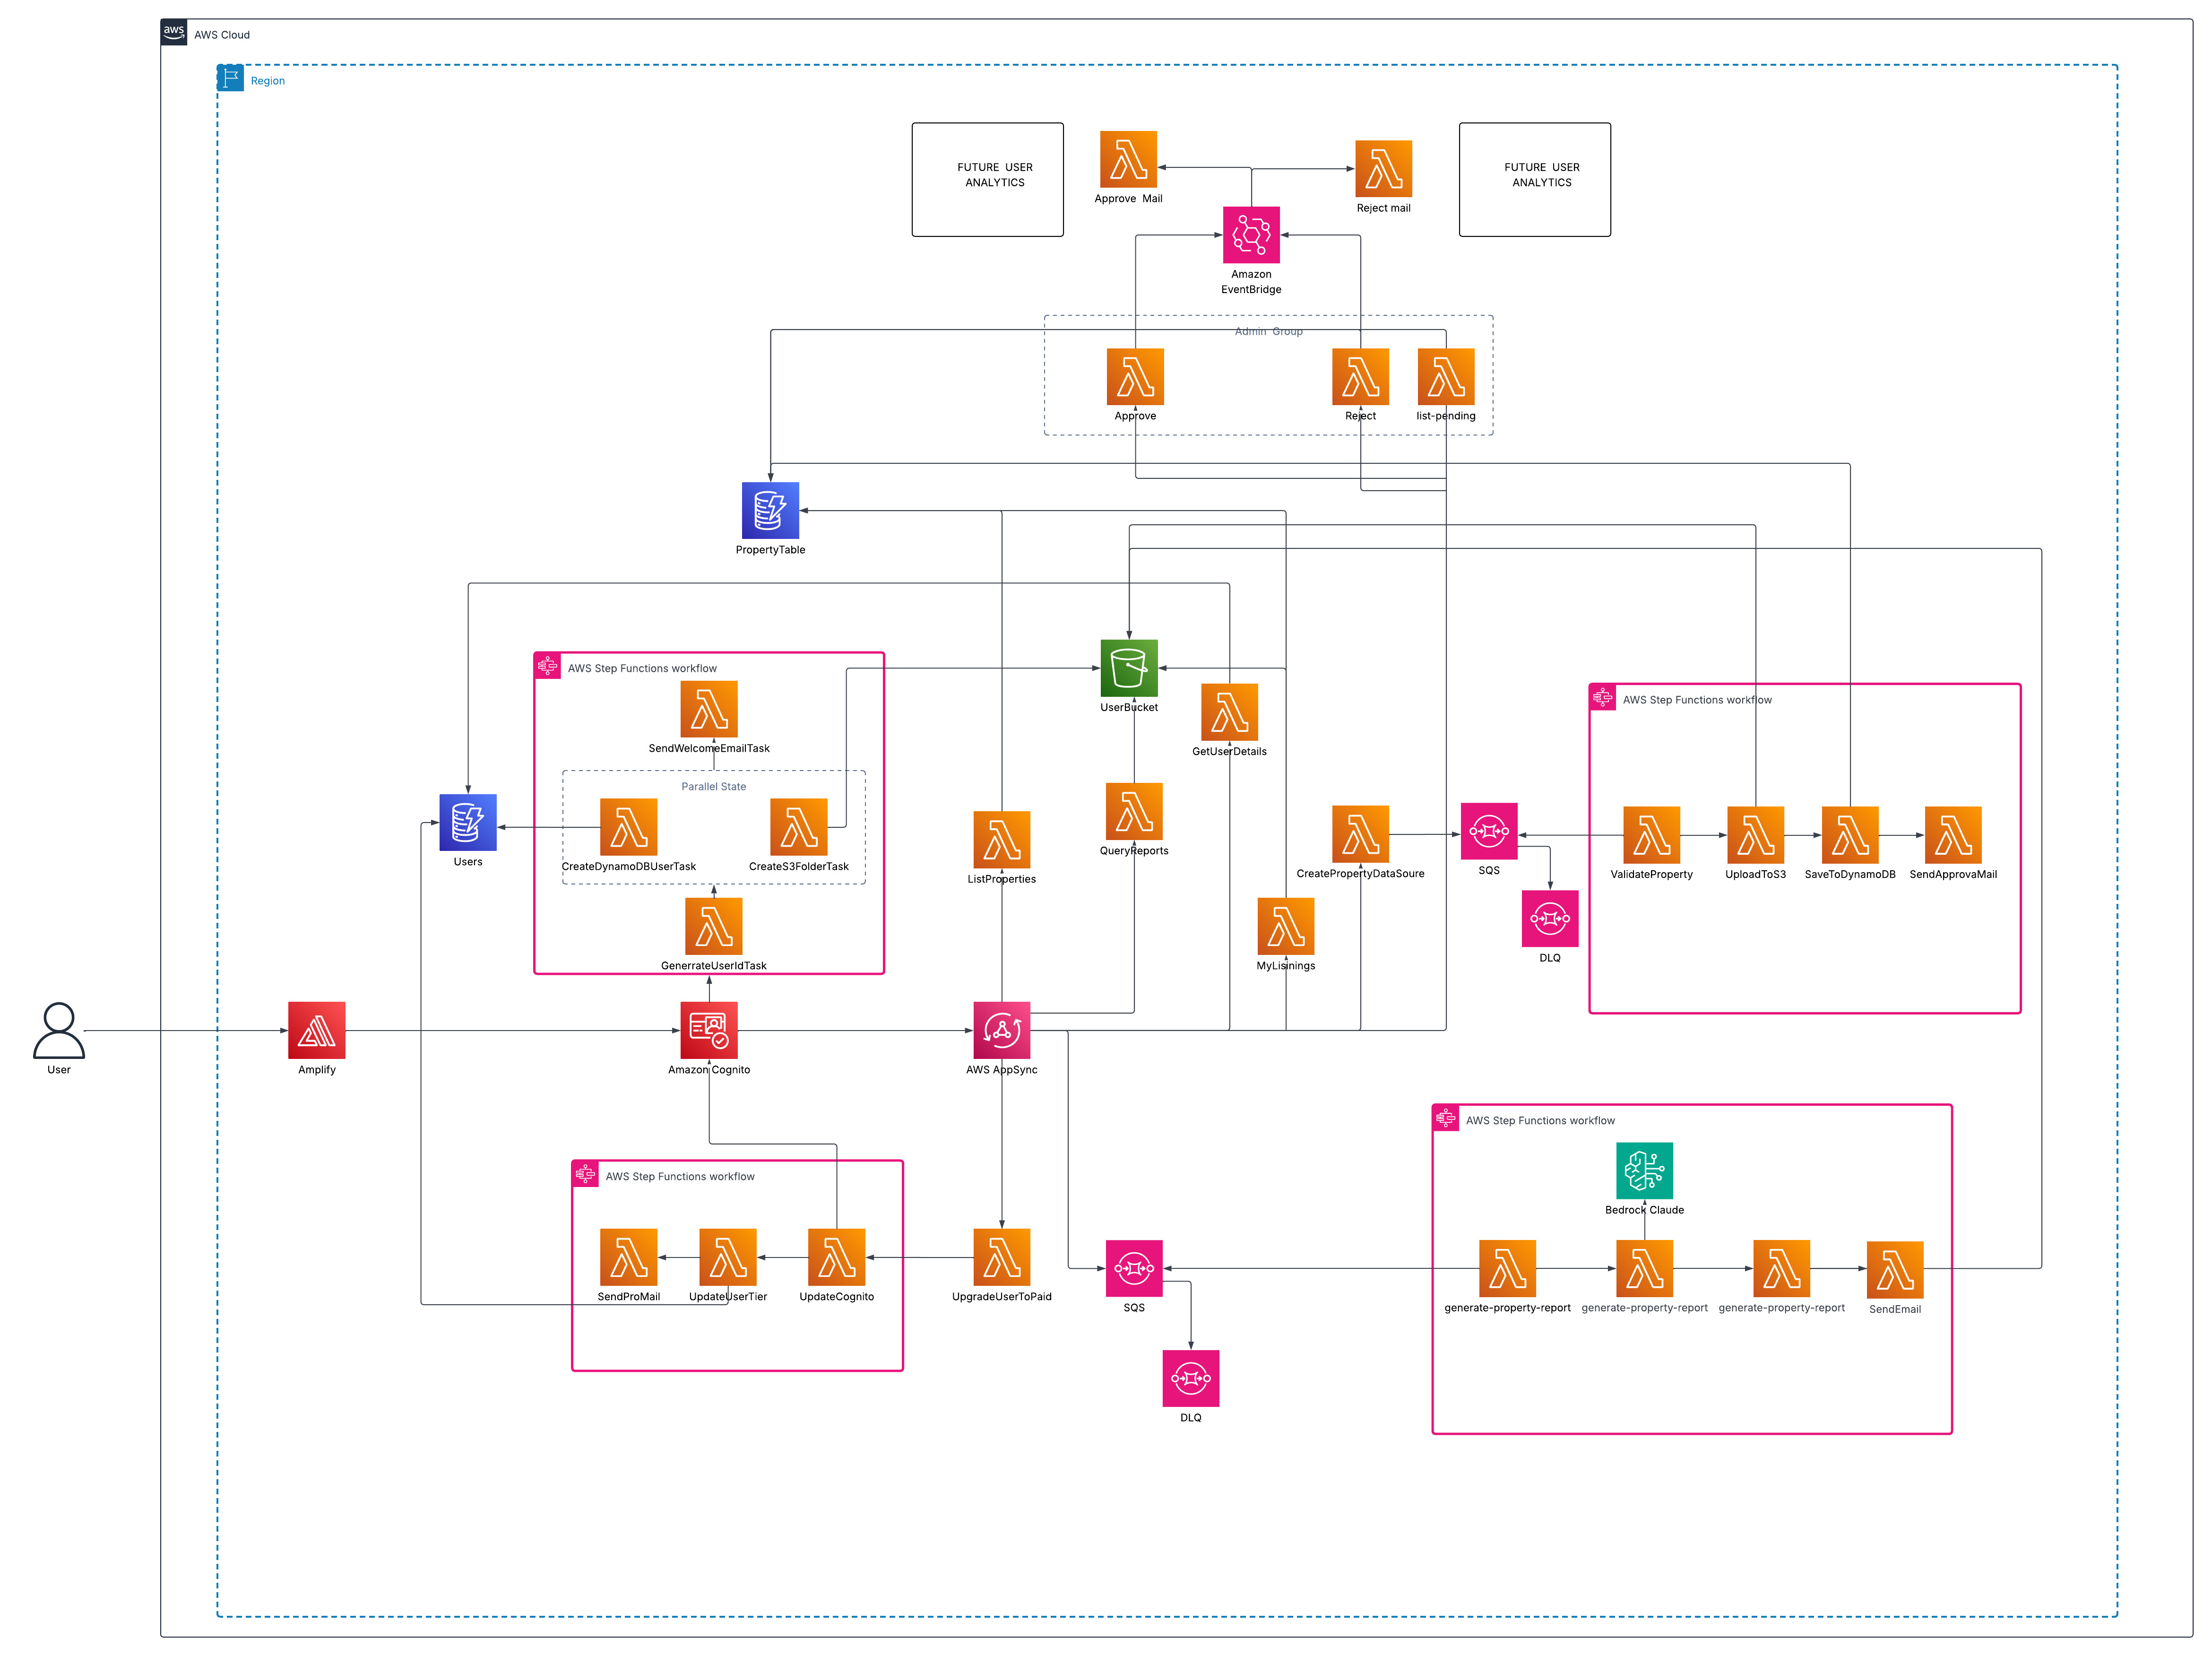Screen dimensions: 2212x1656
Task: Select the Amazon Cognito icon
Action: tap(709, 1030)
